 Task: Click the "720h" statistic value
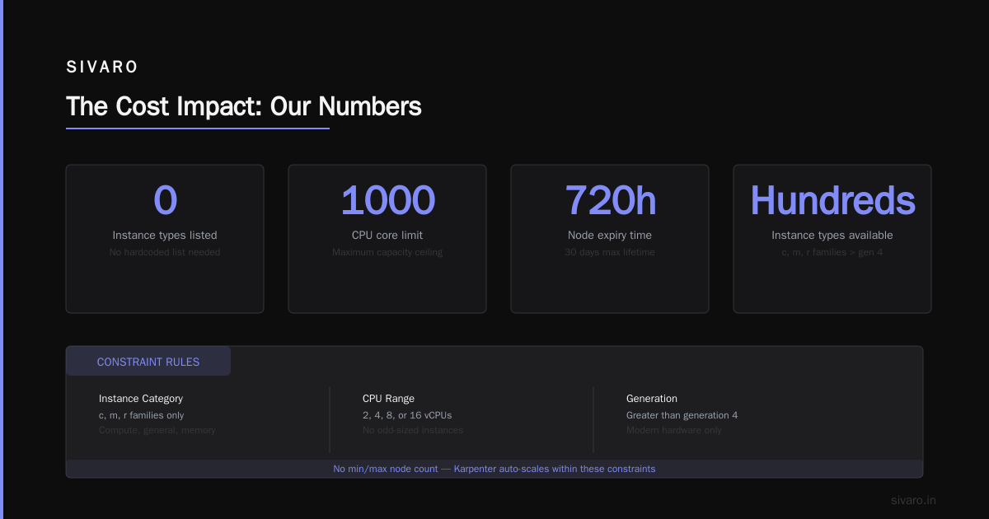pos(610,200)
